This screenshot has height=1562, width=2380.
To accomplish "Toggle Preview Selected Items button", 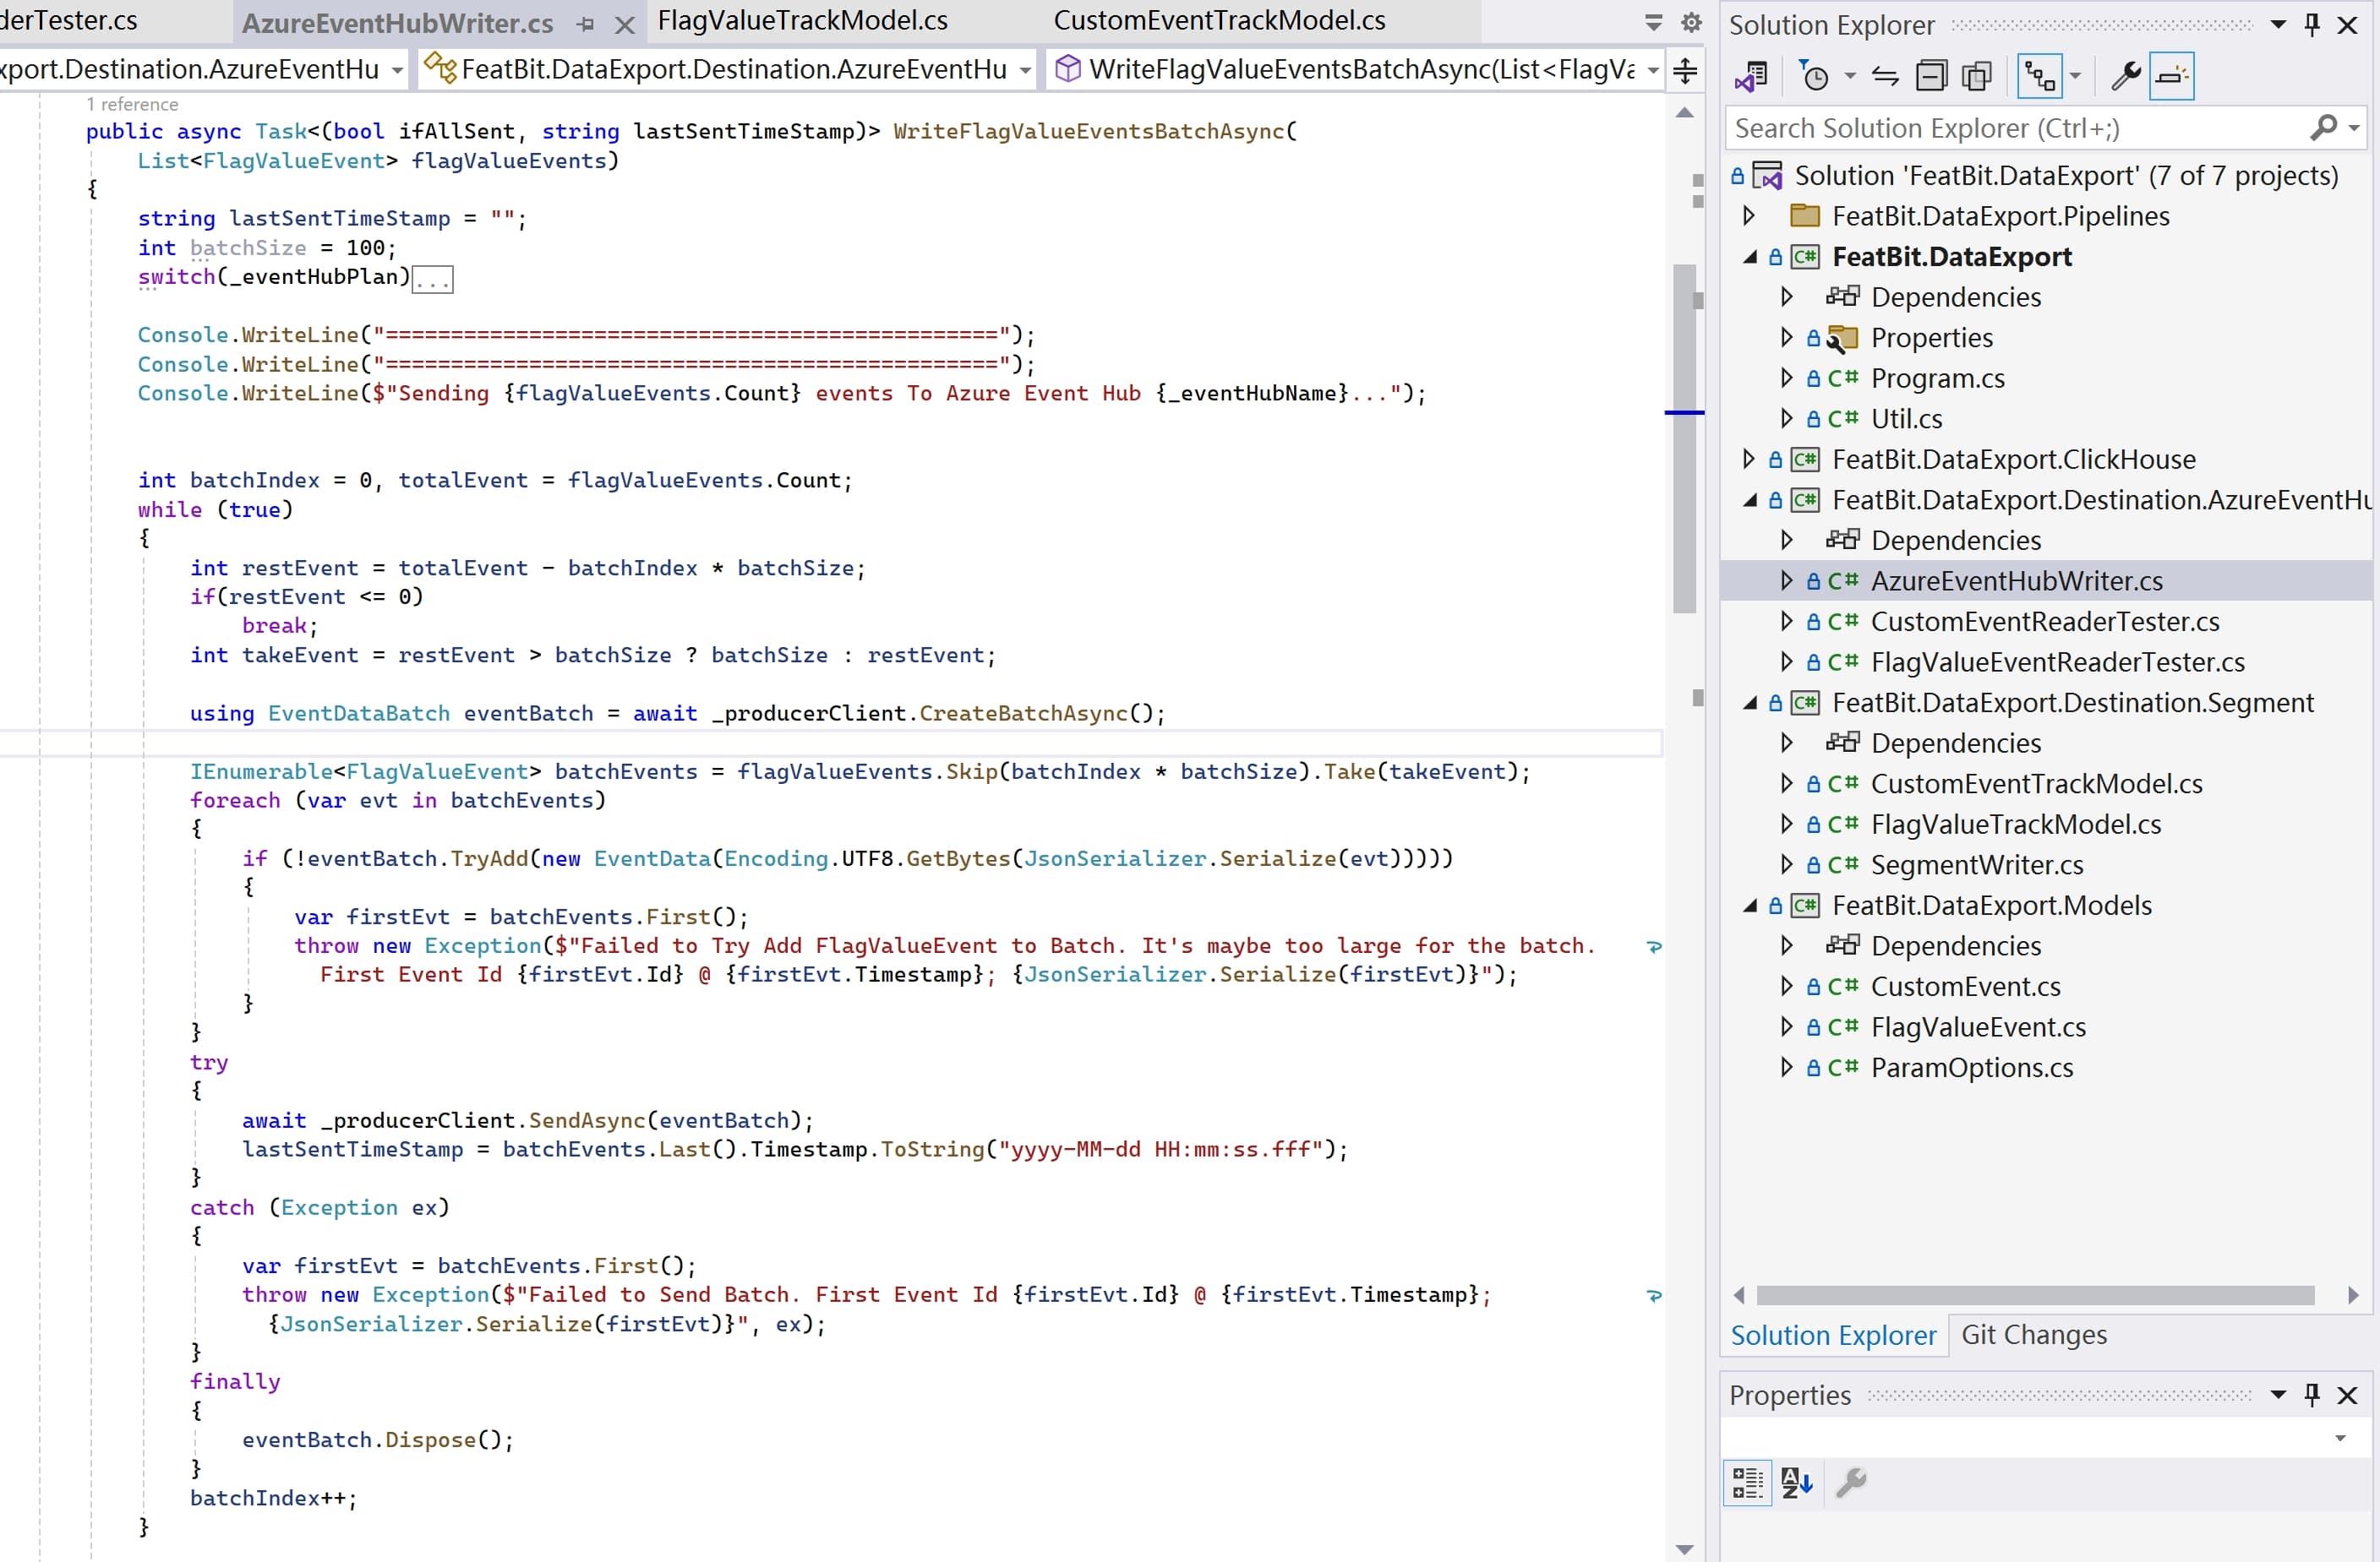I will click(x=2171, y=76).
